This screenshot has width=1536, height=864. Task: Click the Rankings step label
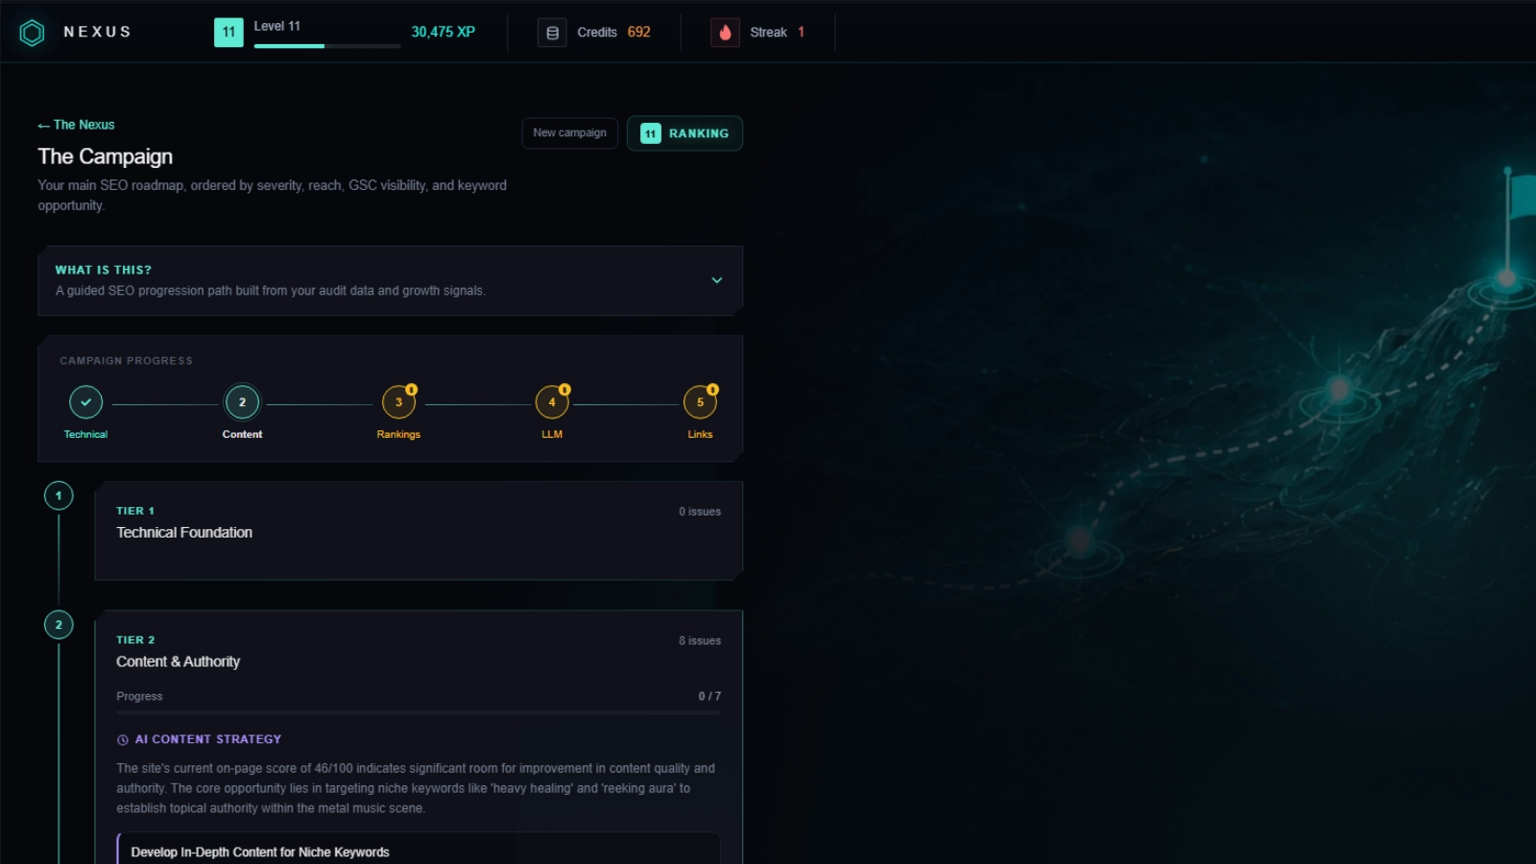(x=398, y=435)
